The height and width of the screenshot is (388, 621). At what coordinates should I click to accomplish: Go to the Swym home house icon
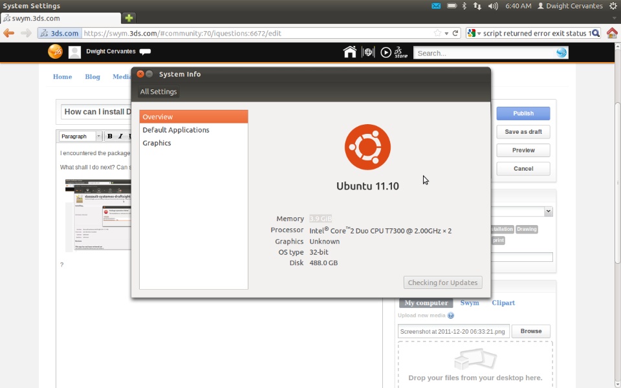point(349,52)
